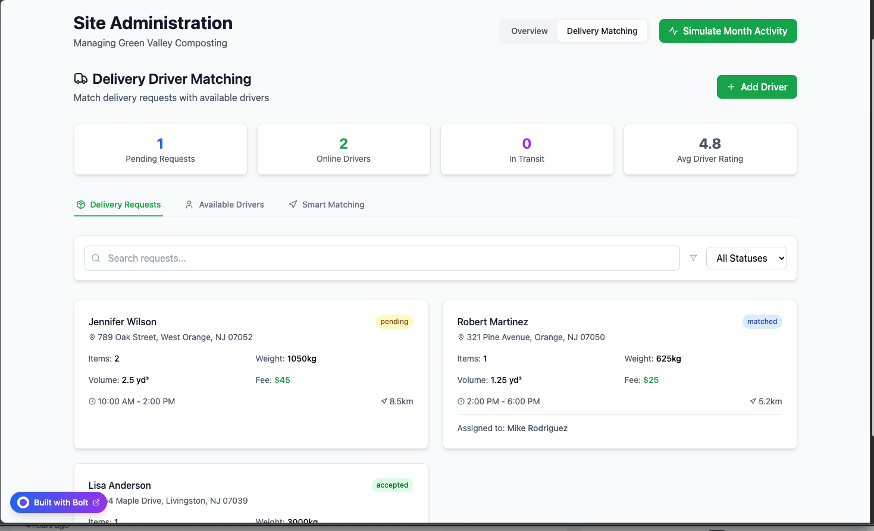This screenshot has height=531, width=874.
Task: Click Assigned to: Mike Rodriguez
Action: [x=512, y=428]
